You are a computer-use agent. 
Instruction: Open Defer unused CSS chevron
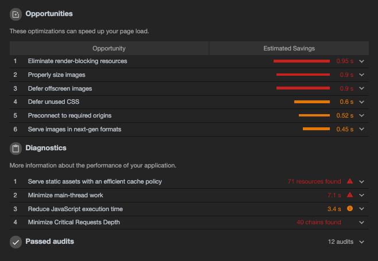coord(361,102)
